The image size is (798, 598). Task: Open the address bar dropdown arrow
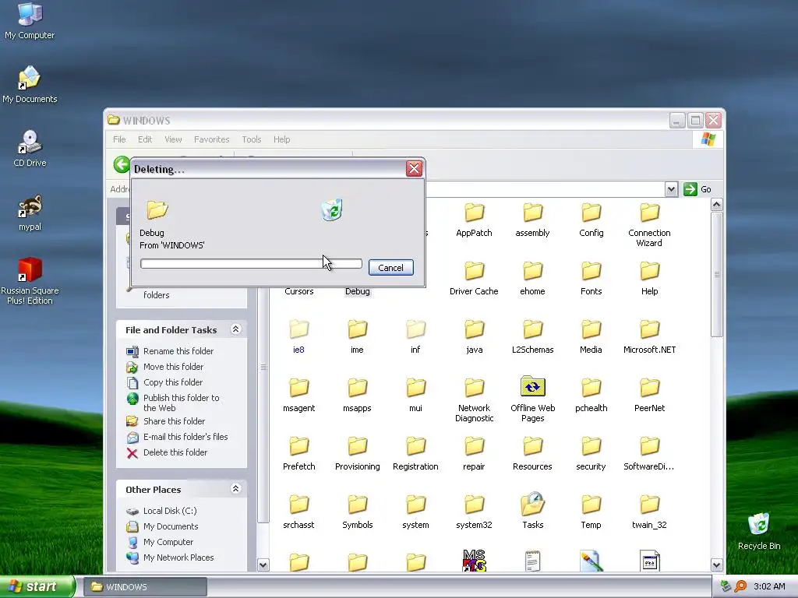click(x=671, y=189)
